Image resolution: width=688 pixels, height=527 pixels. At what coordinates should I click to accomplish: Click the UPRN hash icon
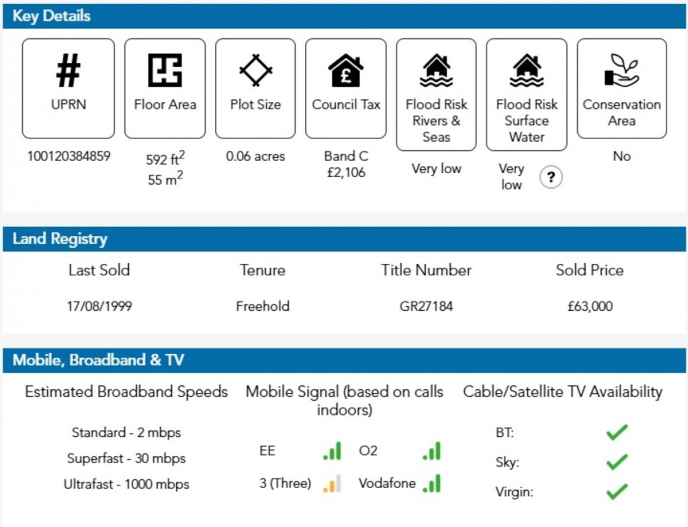point(68,71)
